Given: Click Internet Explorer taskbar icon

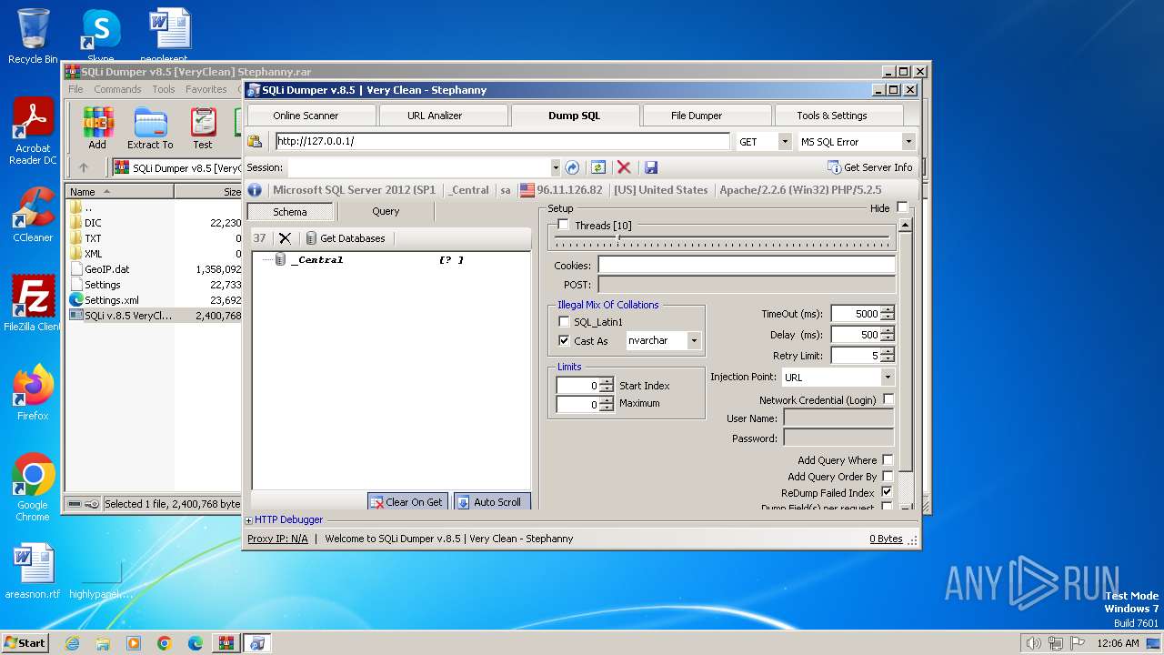Looking at the screenshot, I should coord(72,643).
